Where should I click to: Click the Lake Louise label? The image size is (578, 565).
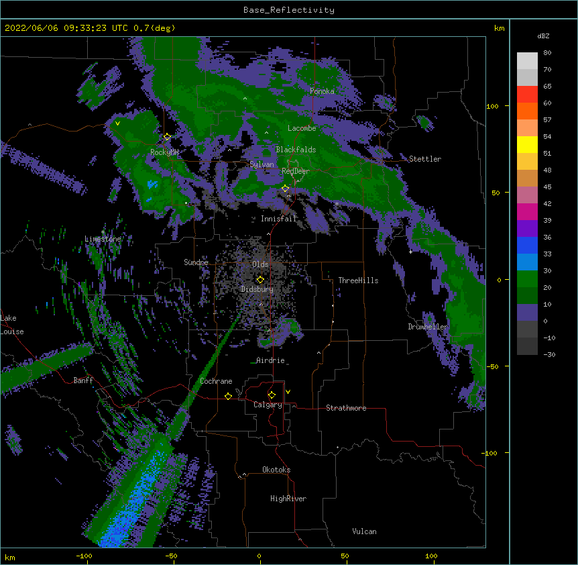click(x=12, y=325)
